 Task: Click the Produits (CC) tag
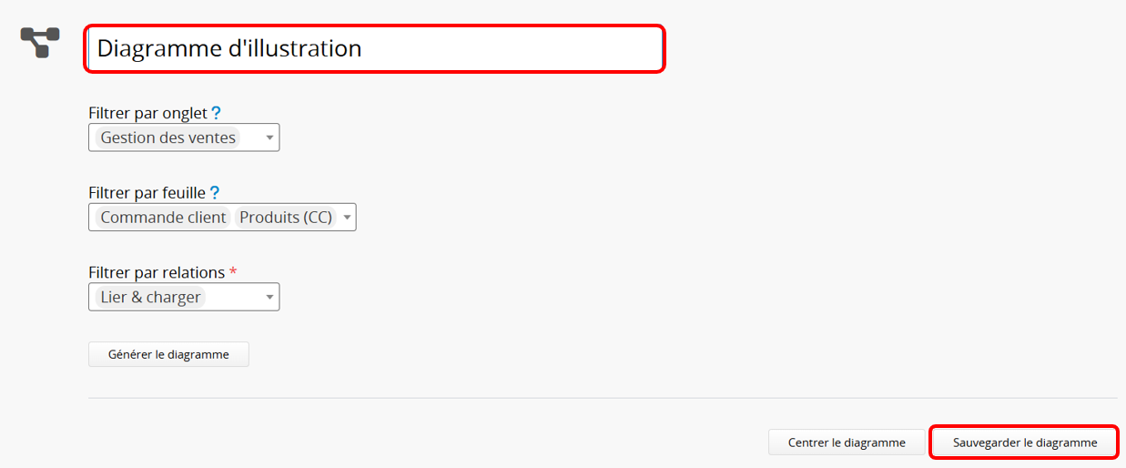point(286,218)
